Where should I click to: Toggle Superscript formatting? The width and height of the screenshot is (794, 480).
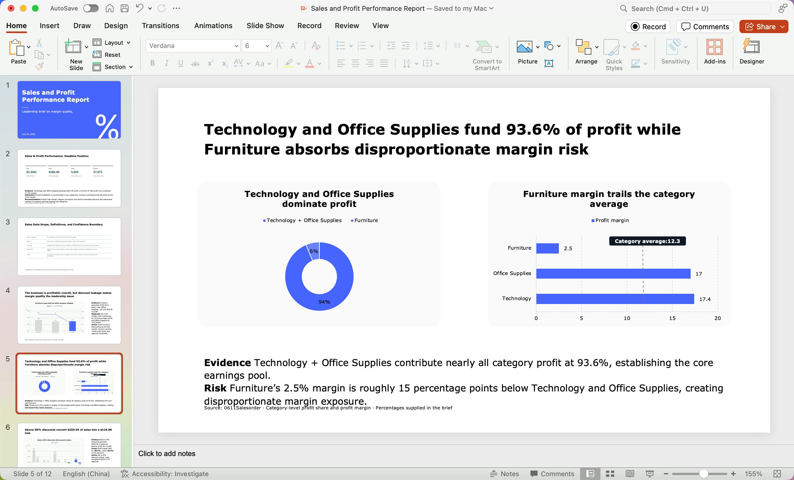(210, 63)
